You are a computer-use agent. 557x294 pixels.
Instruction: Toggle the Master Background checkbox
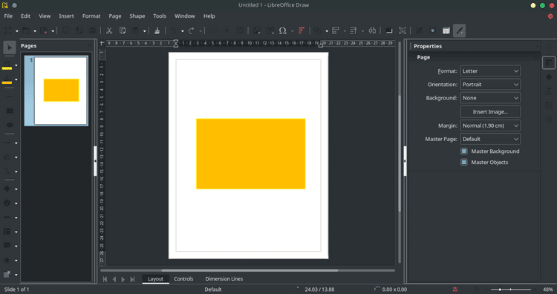tap(464, 151)
